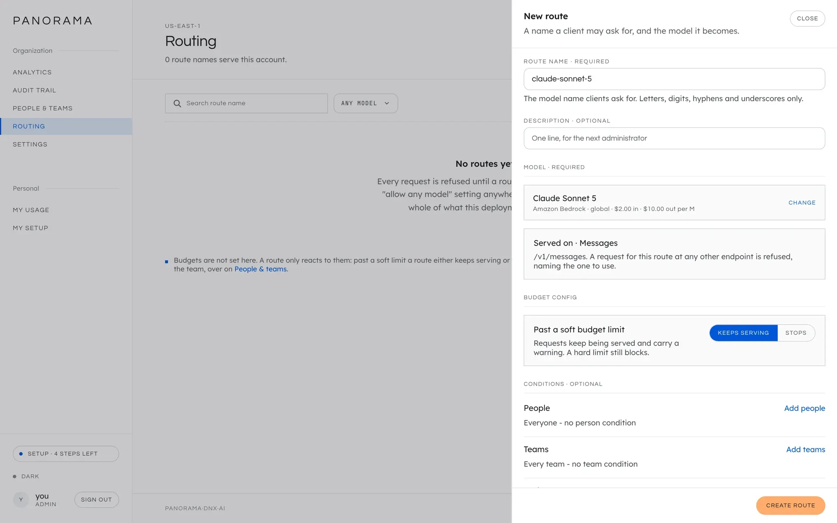Click the search magnifier icon
The image size is (837, 523).
coord(177,103)
